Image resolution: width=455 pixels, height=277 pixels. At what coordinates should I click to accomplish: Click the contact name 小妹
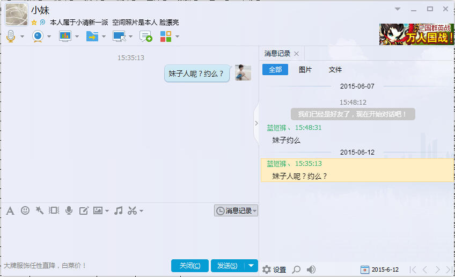[x=40, y=10]
